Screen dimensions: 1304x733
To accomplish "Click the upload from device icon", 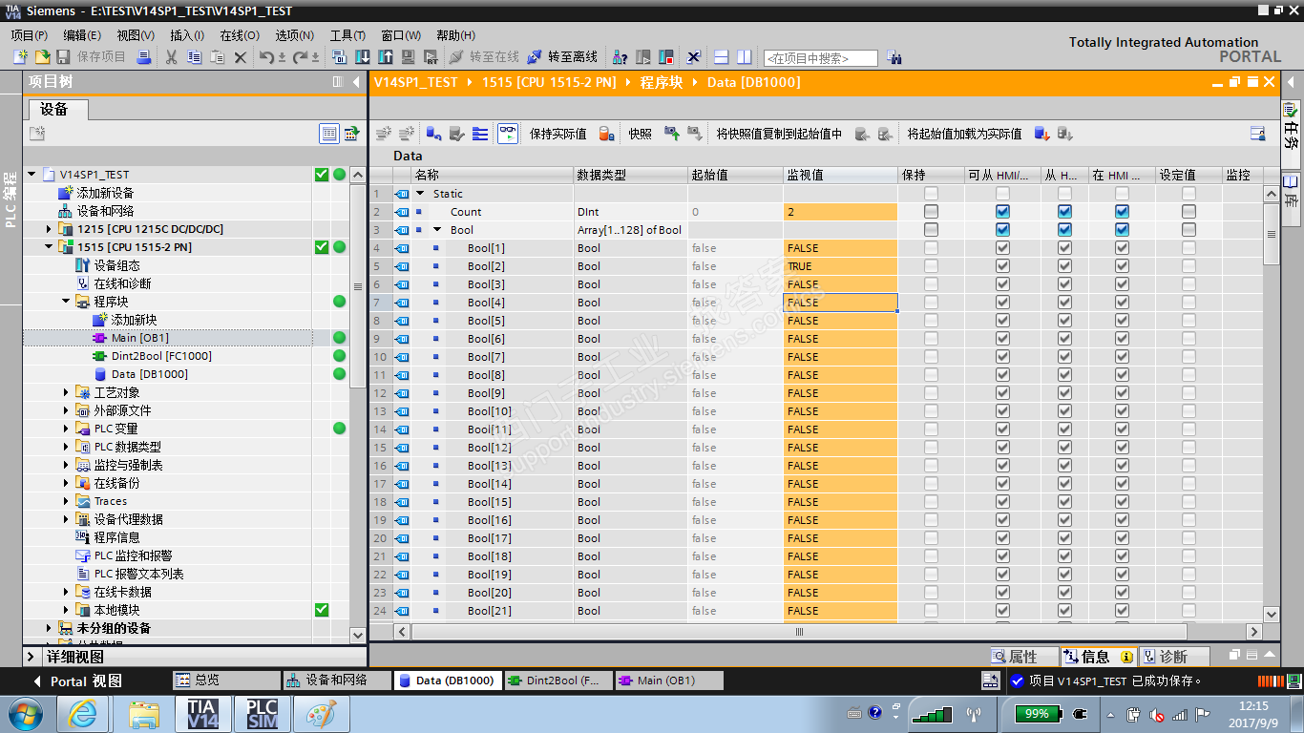I will coord(386,57).
